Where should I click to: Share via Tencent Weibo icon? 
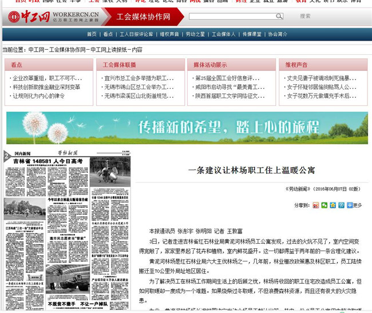pyautogui.click(x=341, y=205)
